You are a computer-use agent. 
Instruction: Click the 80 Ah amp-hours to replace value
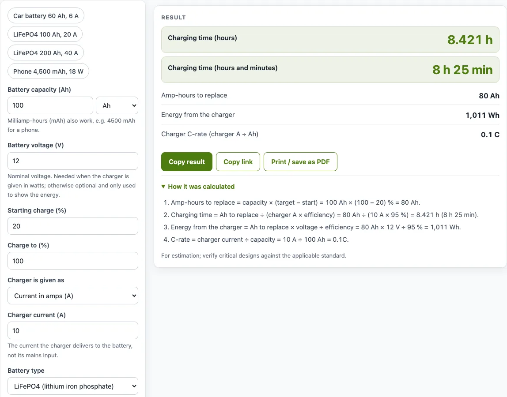click(489, 96)
